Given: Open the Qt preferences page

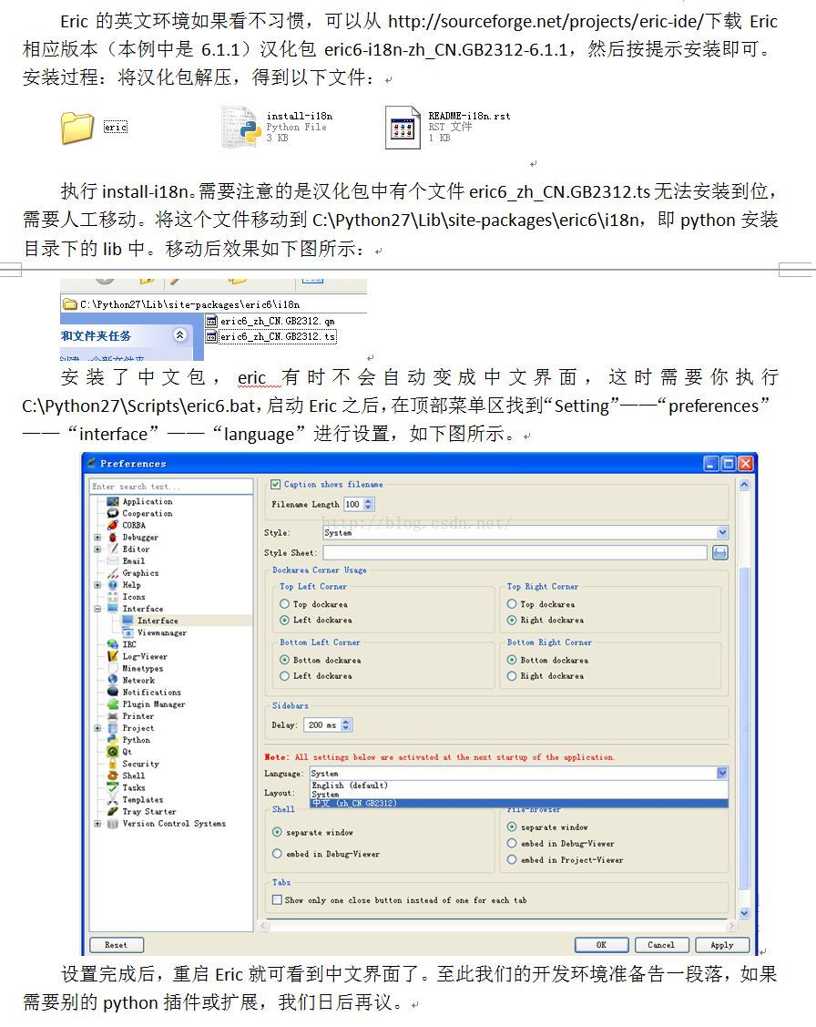Looking at the screenshot, I should pyautogui.click(x=127, y=752).
